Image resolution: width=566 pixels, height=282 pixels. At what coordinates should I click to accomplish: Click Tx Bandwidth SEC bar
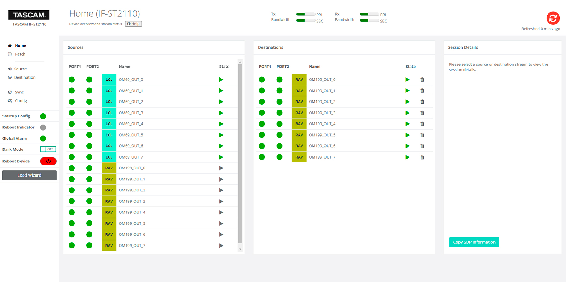click(306, 21)
